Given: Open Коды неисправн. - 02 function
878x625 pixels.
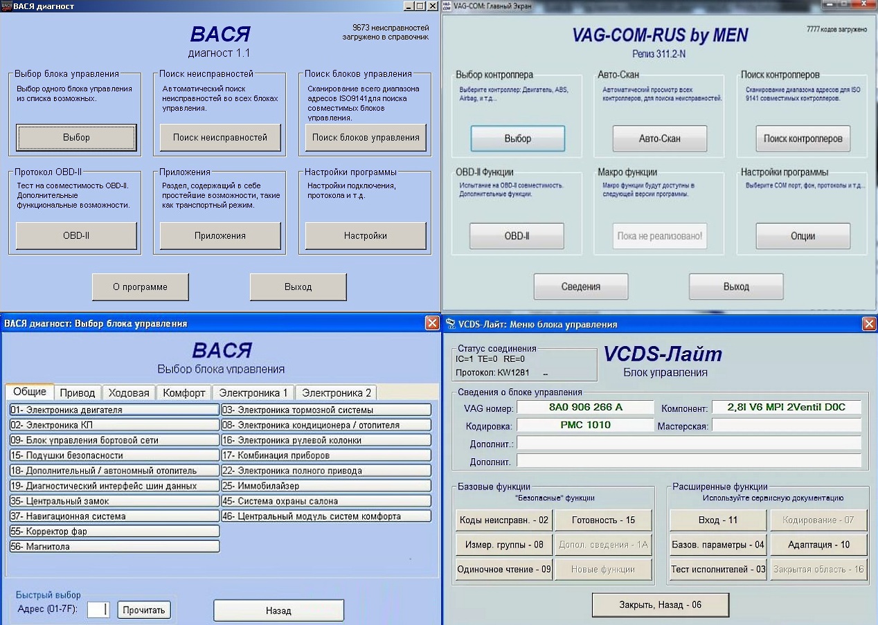Looking at the screenshot, I should (503, 520).
